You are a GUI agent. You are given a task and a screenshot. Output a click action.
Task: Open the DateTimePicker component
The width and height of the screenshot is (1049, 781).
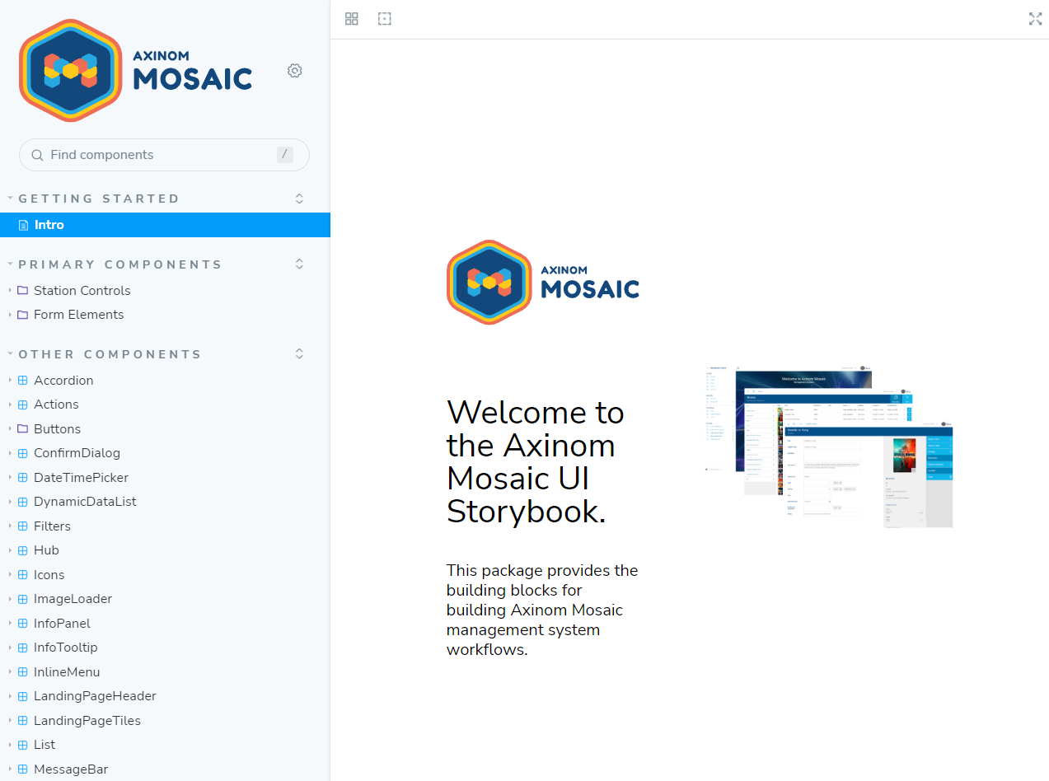81,478
